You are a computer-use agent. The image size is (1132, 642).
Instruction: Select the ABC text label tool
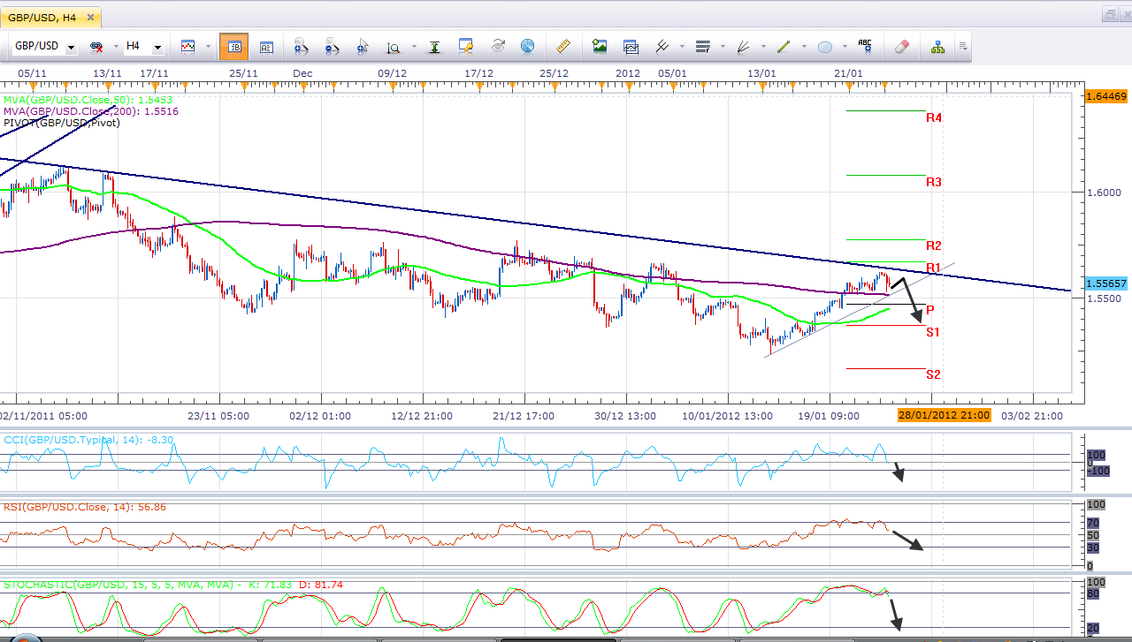[x=865, y=46]
